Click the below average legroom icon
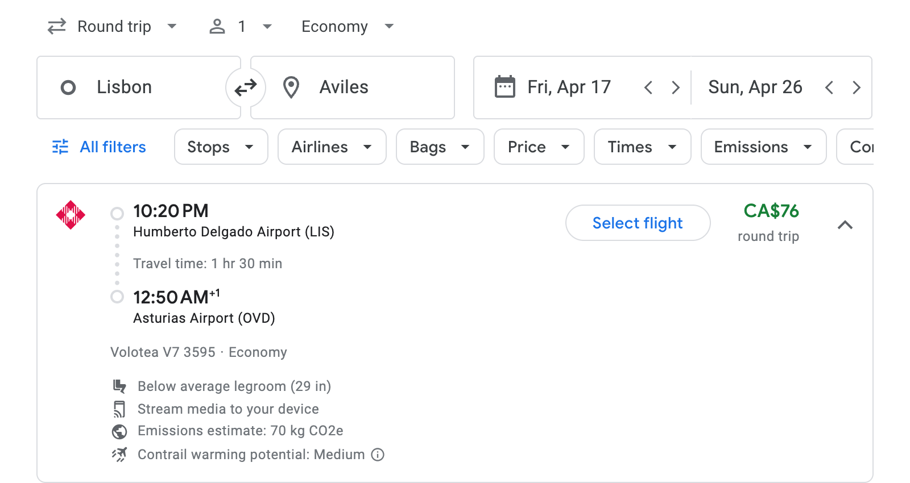The height and width of the screenshot is (483, 910). pyautogui.click(x=119, y=386)
